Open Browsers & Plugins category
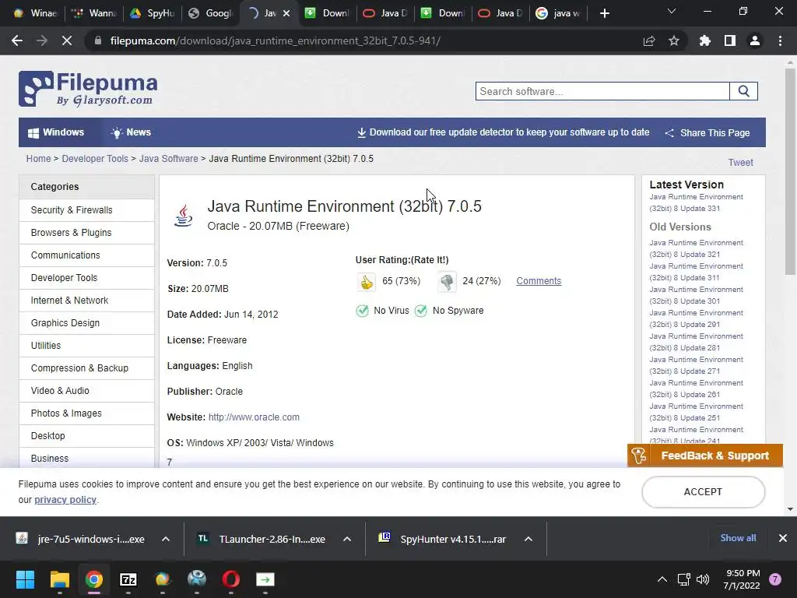Viewport: 797px width, 598px height. (x=87, y=232)
